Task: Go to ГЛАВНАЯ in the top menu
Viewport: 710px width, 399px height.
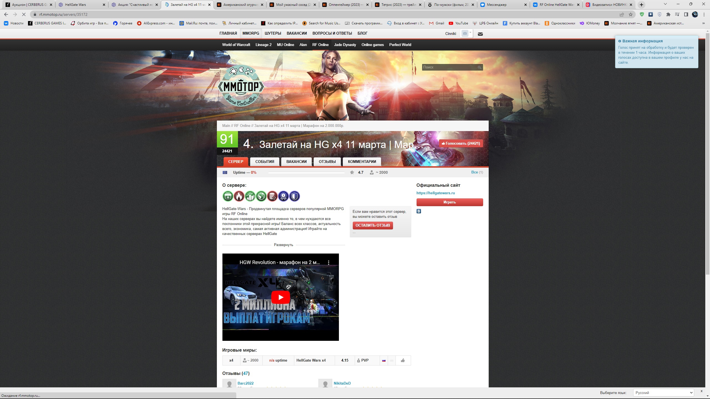Action: click(x=228, y=33)
